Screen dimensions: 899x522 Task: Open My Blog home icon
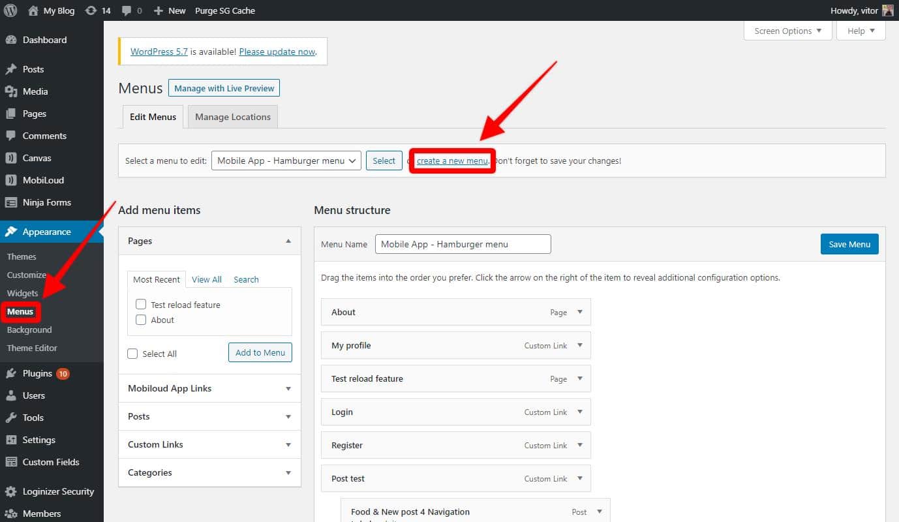tap(33, 10)
